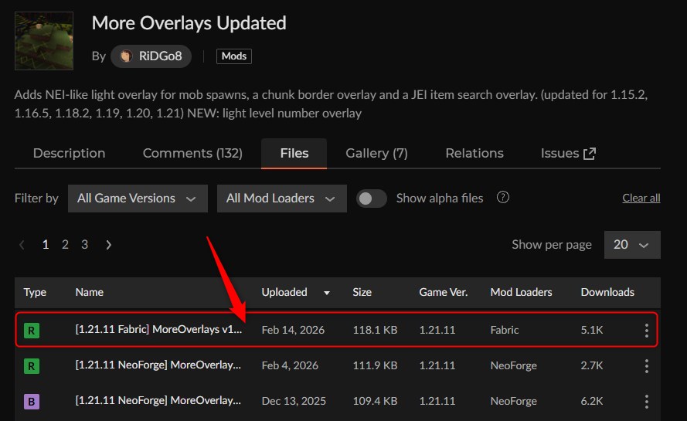Switch to the Relations tab
The height and width of the screenshot is (421, 687).
[x=474, y=153]
